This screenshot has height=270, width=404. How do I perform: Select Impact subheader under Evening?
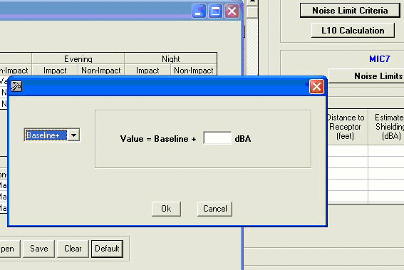tap(55, 70)
